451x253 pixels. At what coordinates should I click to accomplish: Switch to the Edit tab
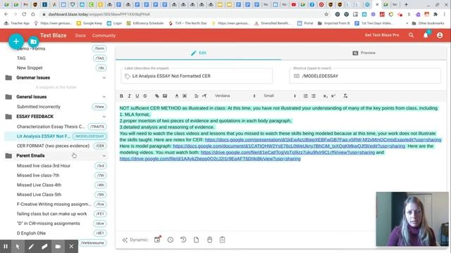[199, 53]
